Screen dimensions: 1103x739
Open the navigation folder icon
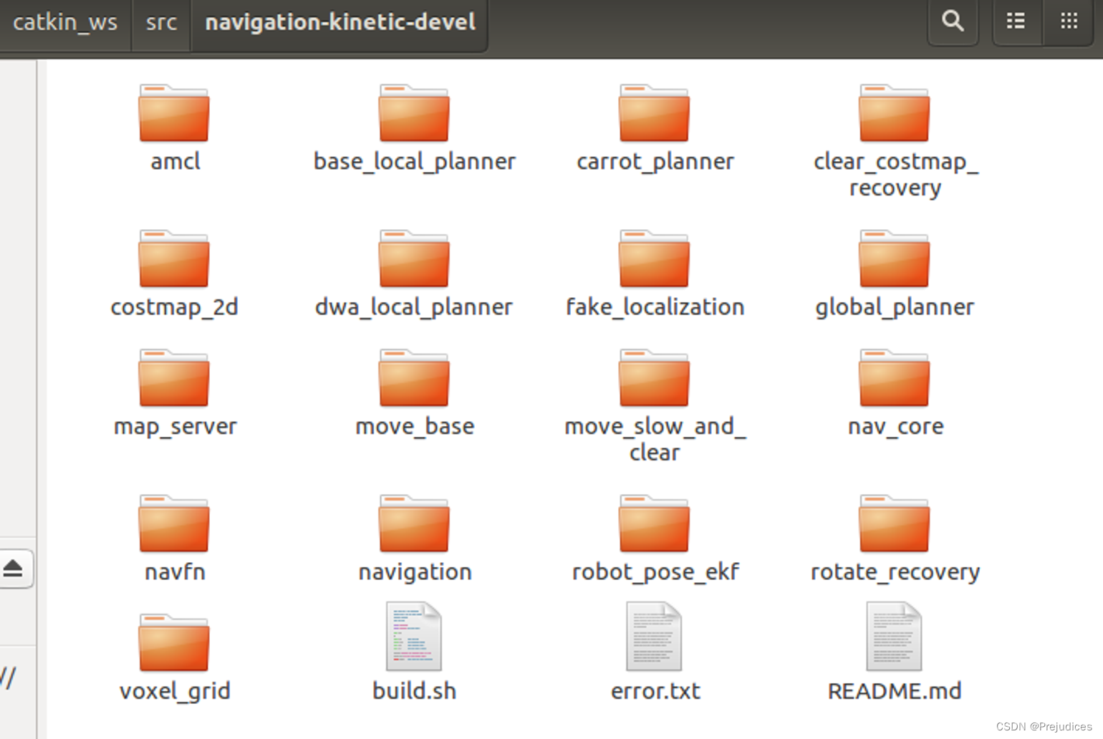pyautogui.click(x=414, y=523)
